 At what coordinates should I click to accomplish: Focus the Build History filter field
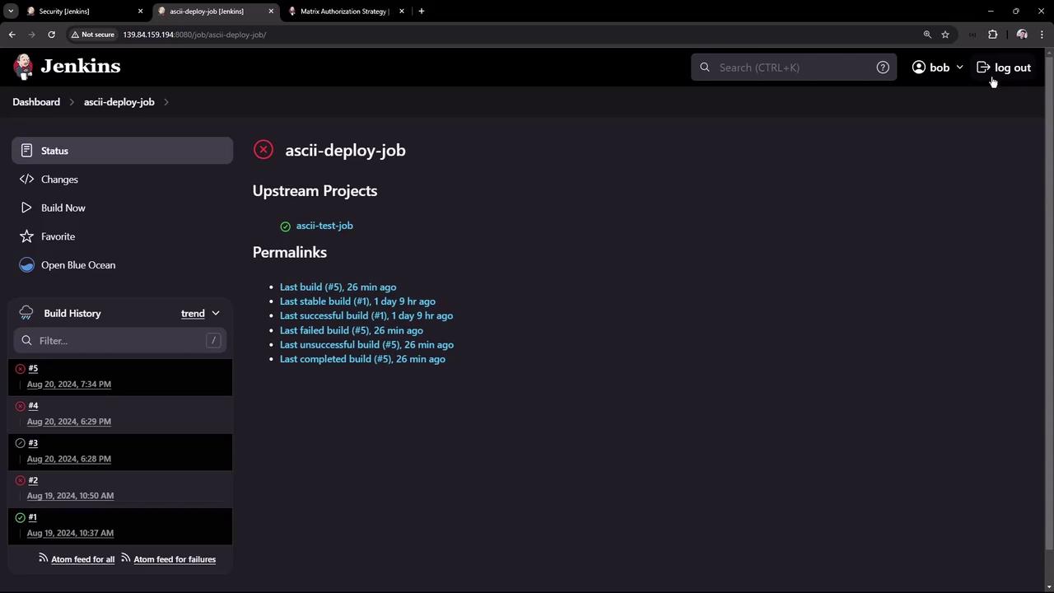point(119,341)
